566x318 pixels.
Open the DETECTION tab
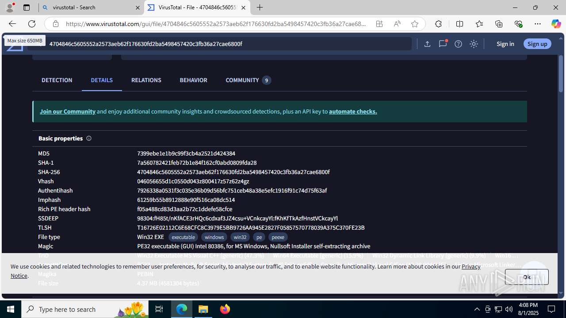point(57,80)
